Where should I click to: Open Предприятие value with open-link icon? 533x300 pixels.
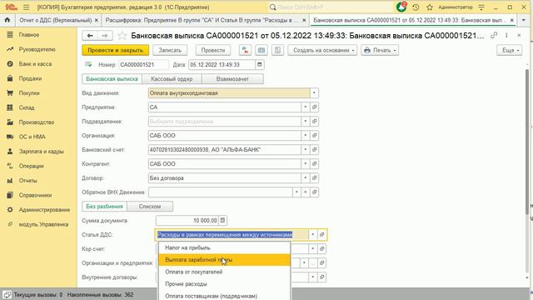tap(315, 107)
